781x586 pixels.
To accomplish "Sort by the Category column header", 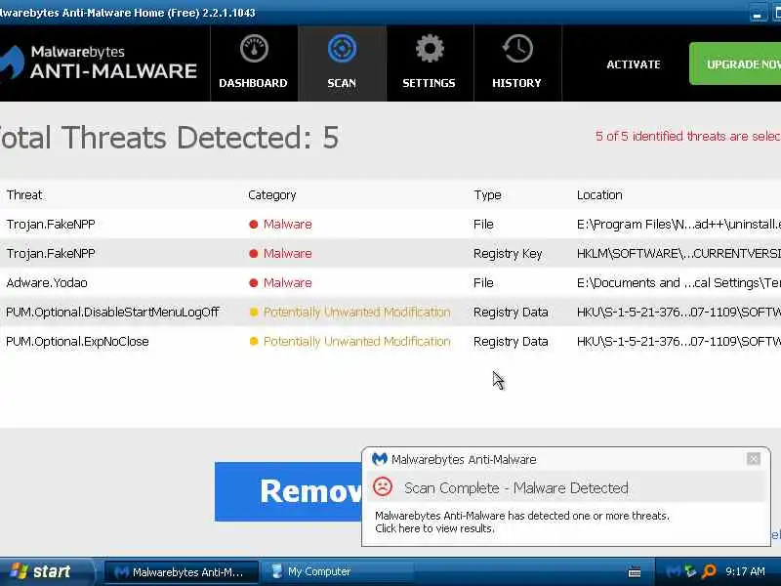I will click(272, 194).
